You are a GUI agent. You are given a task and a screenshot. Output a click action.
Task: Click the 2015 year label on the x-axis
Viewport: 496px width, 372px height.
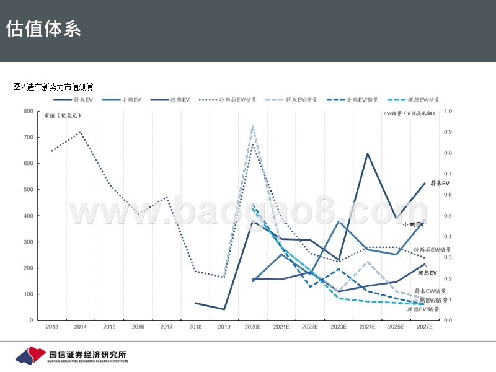109,327
